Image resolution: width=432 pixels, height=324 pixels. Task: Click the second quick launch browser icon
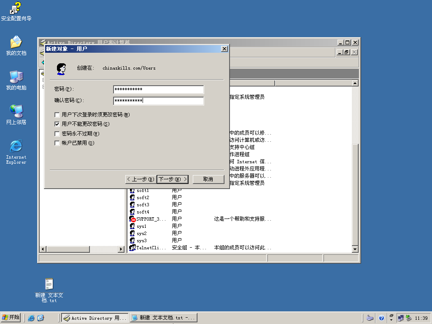click(40, 318)
